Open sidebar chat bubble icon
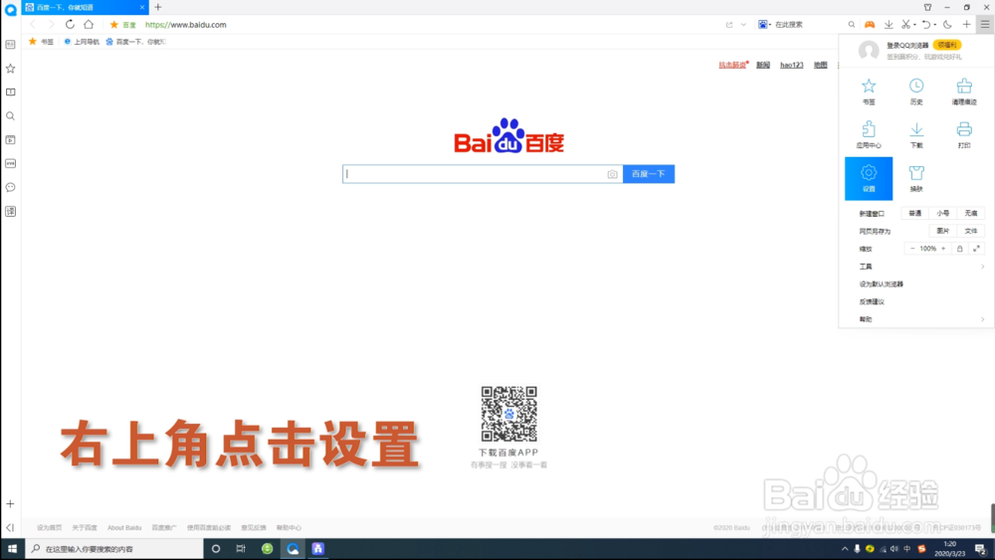This screenshot has width=995, height=560. click(x=10, y=187)
